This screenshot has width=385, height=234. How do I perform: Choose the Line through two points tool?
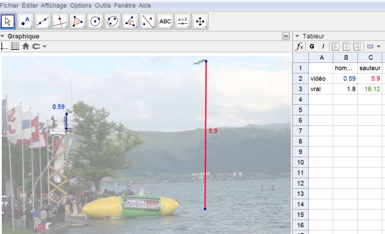click(43, 22)
